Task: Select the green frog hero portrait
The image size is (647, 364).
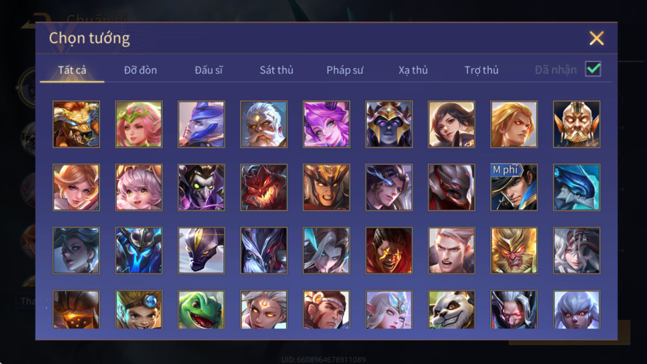Action: pyautogui.click(x=201, y=310)
